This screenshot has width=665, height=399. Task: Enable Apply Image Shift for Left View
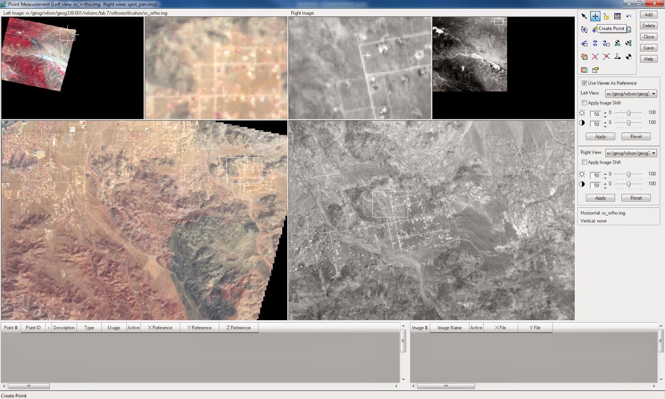point(584,103)
